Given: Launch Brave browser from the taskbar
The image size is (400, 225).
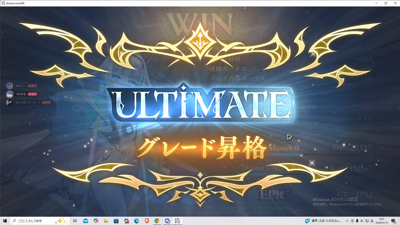Looking at the screenshot, I should click(x=147, y=221).
